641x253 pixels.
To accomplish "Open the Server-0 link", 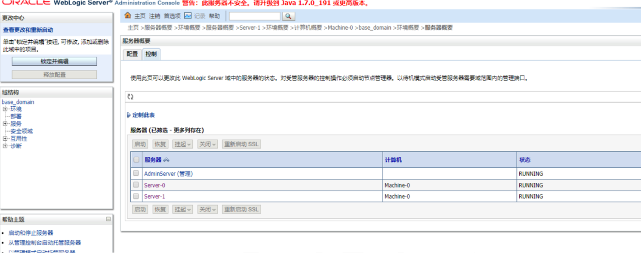I will coord(154,185).
